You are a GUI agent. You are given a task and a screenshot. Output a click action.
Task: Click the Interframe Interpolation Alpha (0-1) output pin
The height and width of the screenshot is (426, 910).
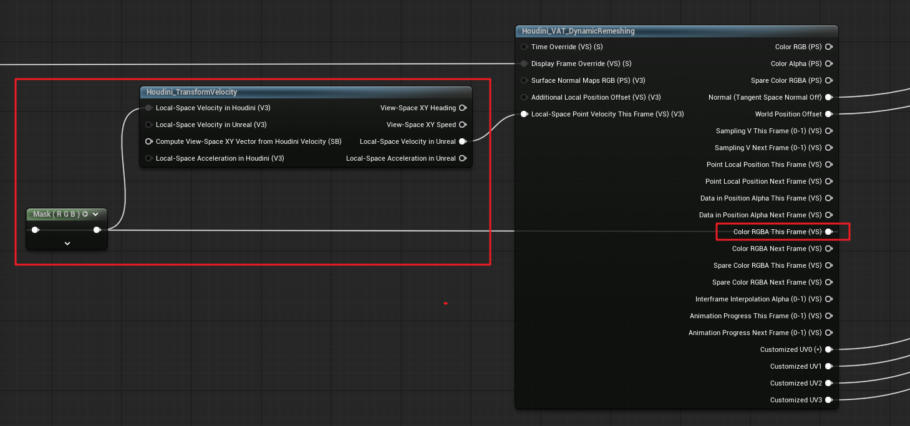828,299
